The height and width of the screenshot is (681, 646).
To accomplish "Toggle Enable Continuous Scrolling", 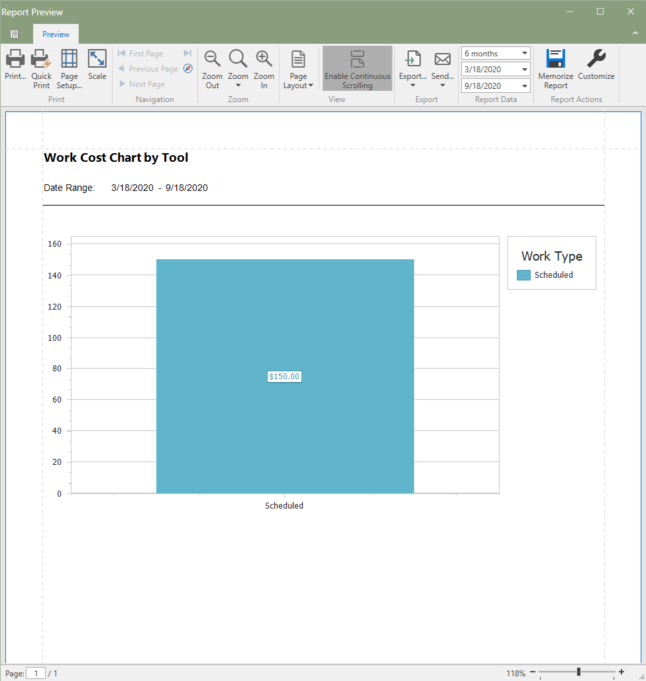I will pos(358,68).
